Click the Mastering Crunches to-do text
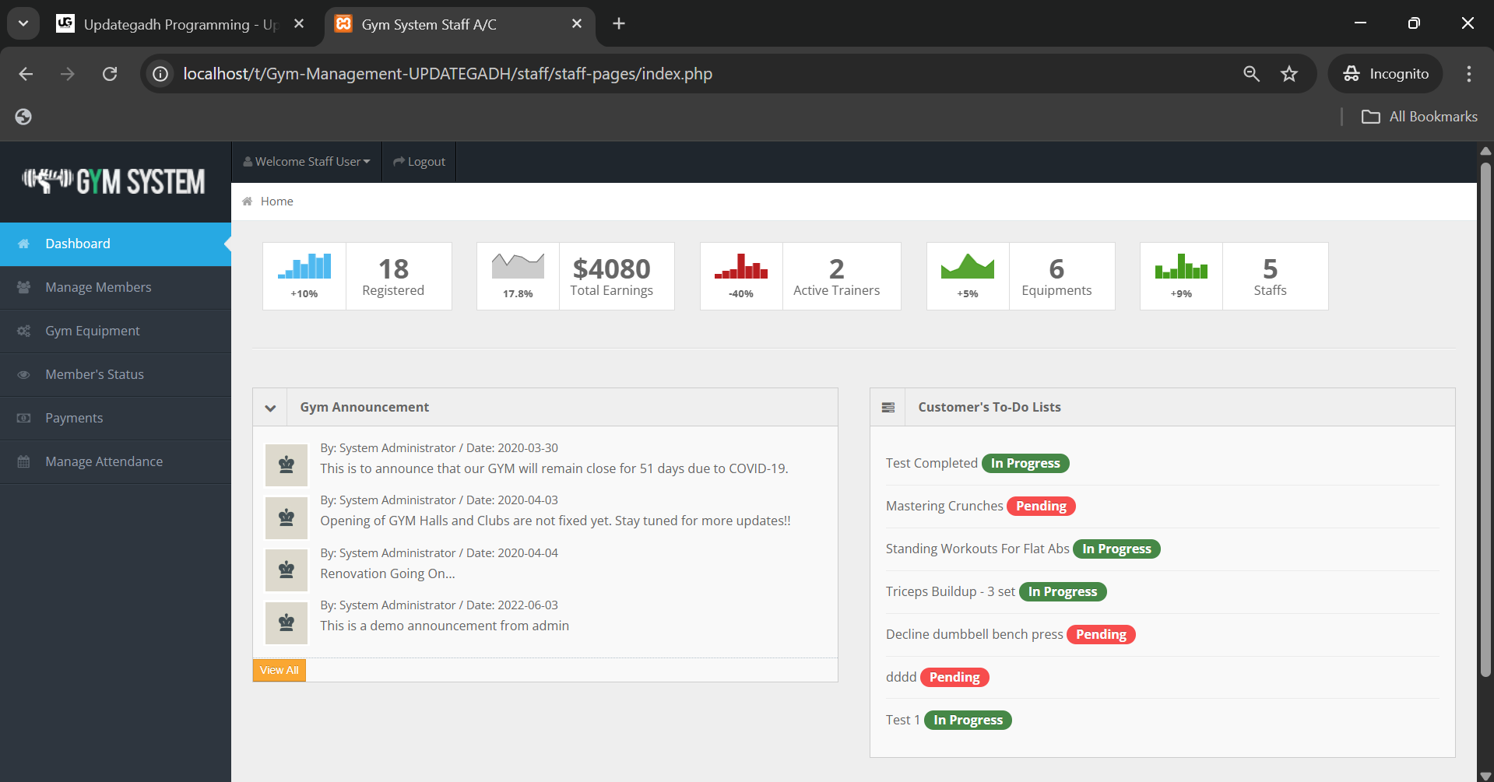 point(944,506)
